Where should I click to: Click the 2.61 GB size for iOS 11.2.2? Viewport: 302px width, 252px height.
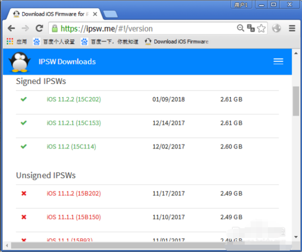tap(232, 99)
